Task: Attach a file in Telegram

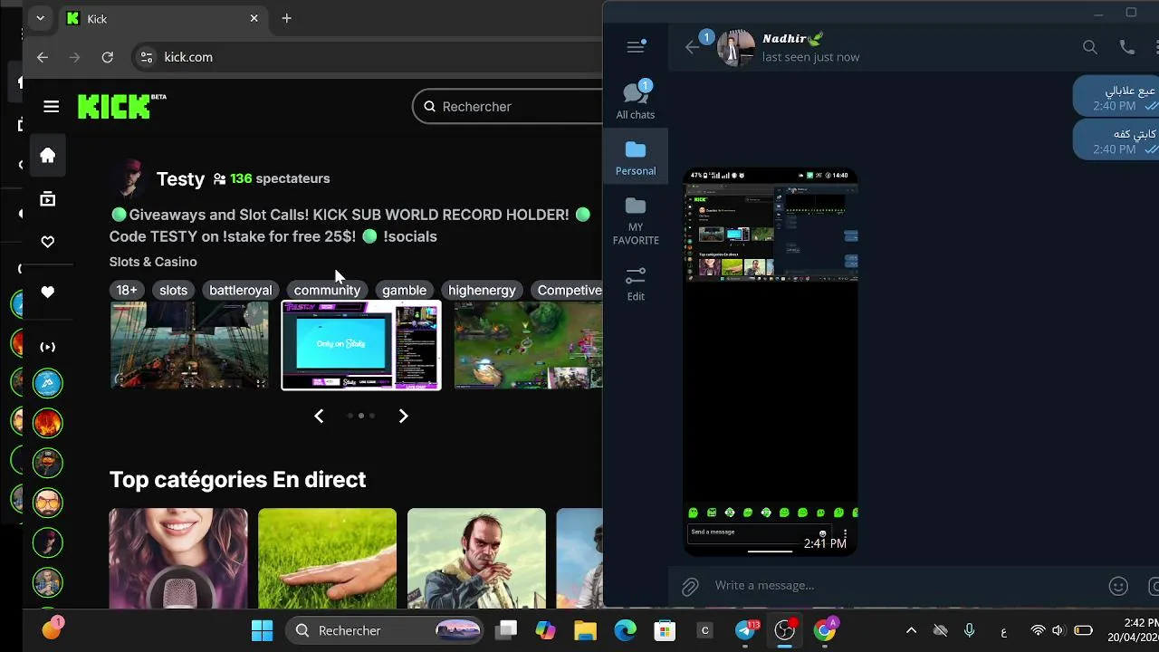Action: point(690,587)
